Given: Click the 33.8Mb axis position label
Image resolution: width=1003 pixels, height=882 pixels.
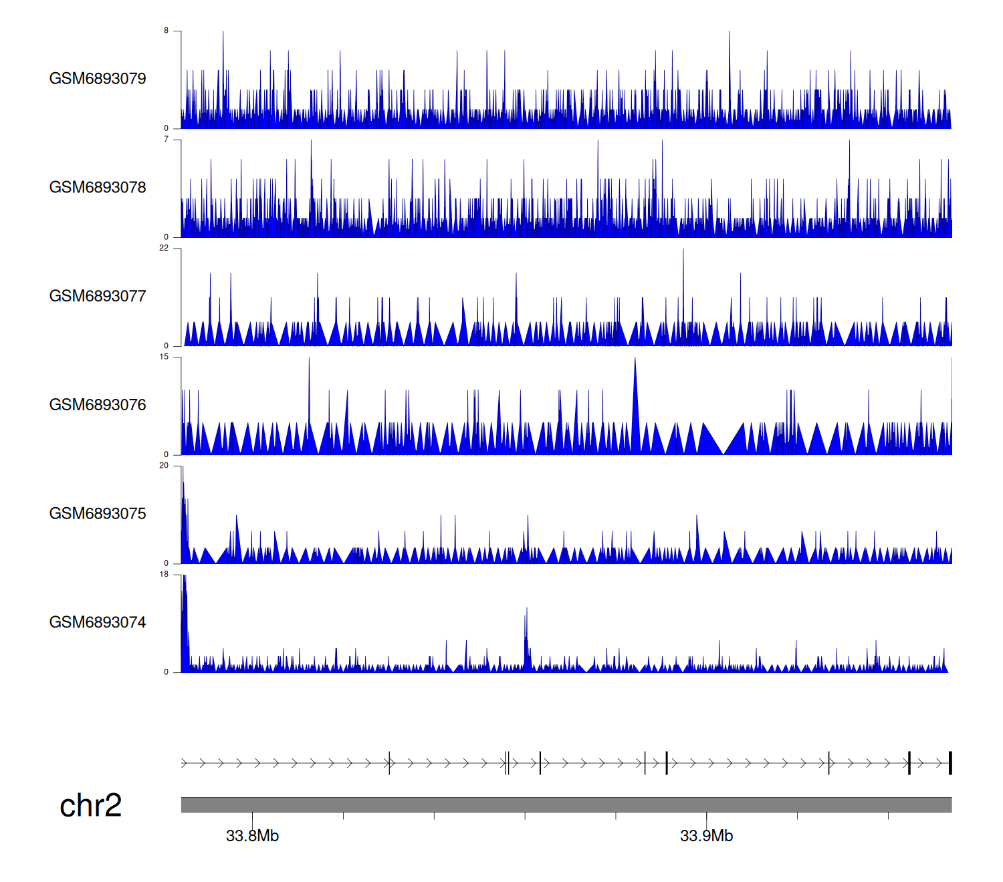Looking at the screenshot, I should pyautogui.click(x=252, y=837).
